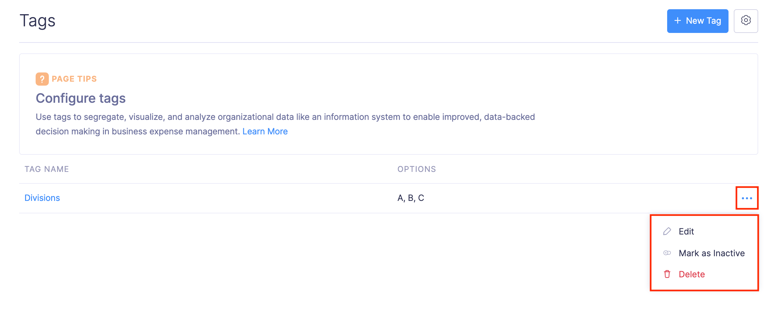
Task: Follow the Learn More link
Action: point(265,131)
